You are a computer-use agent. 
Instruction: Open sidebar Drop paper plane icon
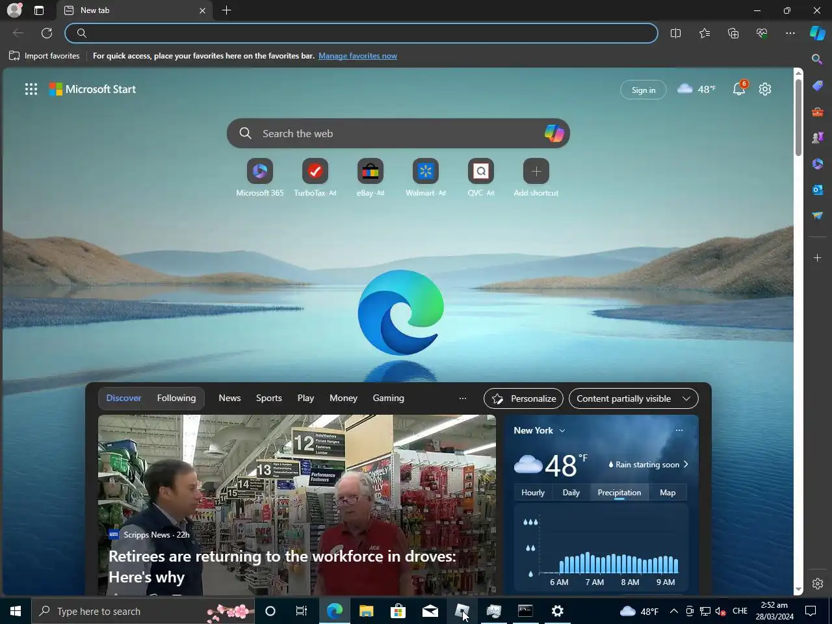(x=817, y=216)
